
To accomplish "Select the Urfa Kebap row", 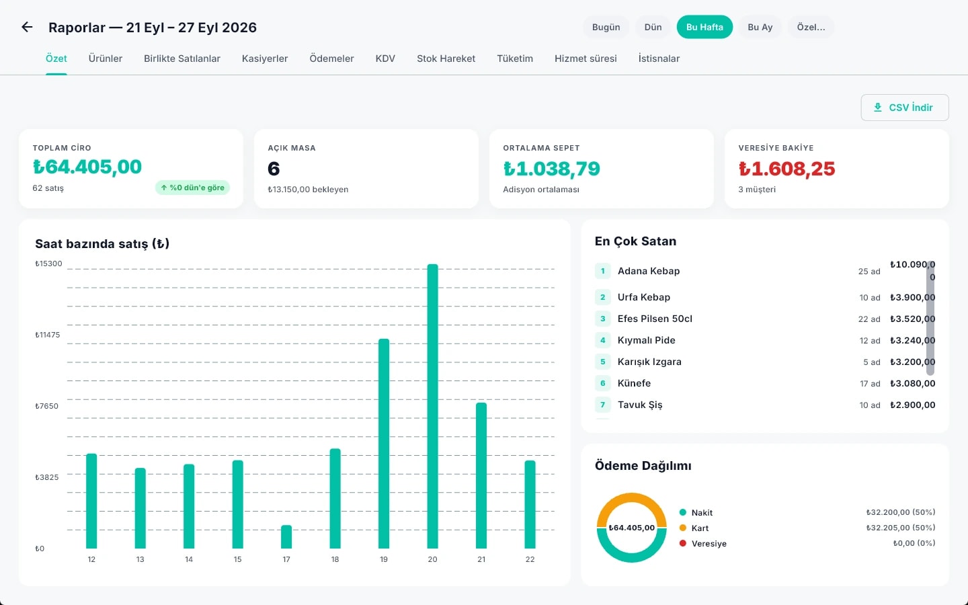I will click(765, 297).
